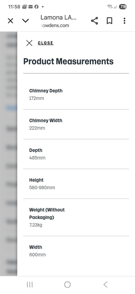Viewport: 135px width, 294px height.
Task: Go to Android home screen button
Action: coord(67,285)
